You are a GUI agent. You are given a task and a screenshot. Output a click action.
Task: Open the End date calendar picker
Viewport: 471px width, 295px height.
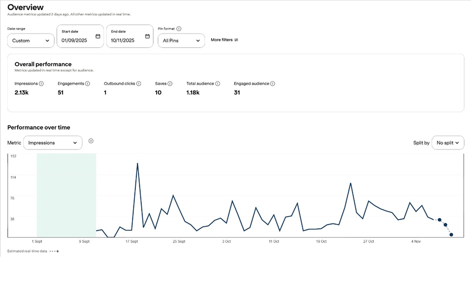[147, 36]
